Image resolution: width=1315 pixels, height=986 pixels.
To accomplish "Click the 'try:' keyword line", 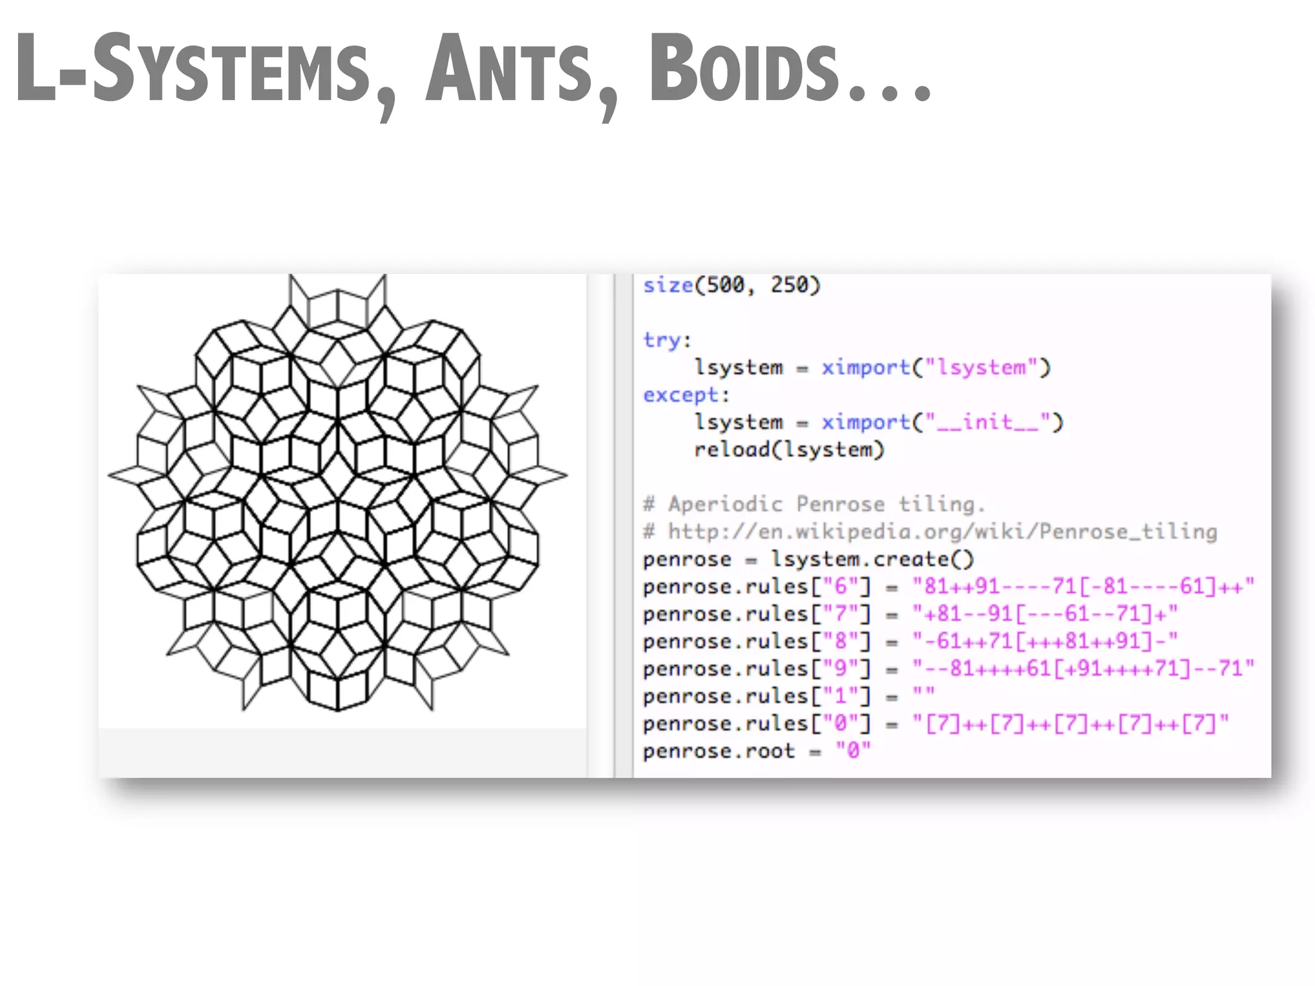I will pyautogui.click(x=667, y=340).
